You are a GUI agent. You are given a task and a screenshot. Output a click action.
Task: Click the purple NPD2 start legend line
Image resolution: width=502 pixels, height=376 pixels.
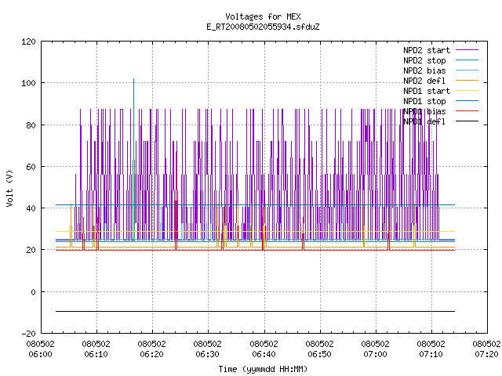tap(467, 50)
